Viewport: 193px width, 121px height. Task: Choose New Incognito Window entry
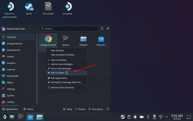(x=67, y=55)
